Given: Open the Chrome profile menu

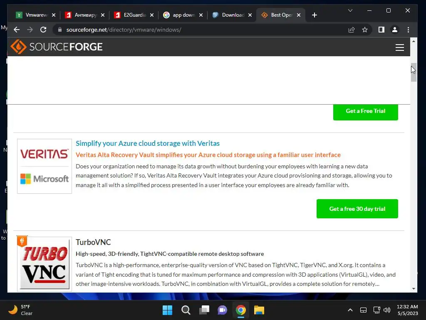Looking at the screenshot, I should pyautogui.click(x=395, y=30).
